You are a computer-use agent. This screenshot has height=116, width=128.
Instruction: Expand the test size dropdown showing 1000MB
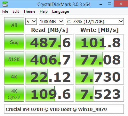52,22
